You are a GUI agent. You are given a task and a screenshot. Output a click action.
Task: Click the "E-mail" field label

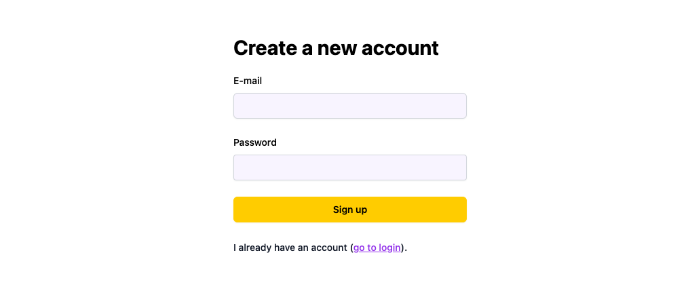click(x=248, y=81)
